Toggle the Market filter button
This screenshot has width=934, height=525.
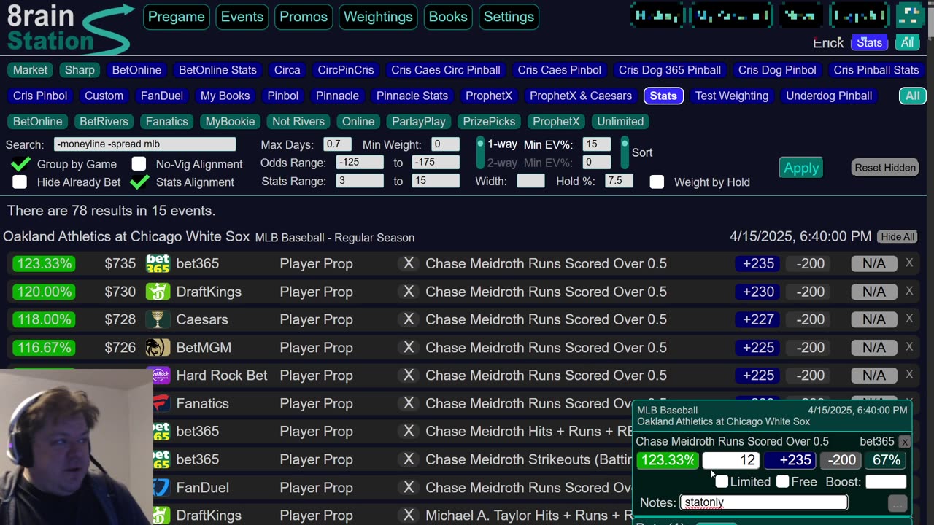[x=30, y=70]
